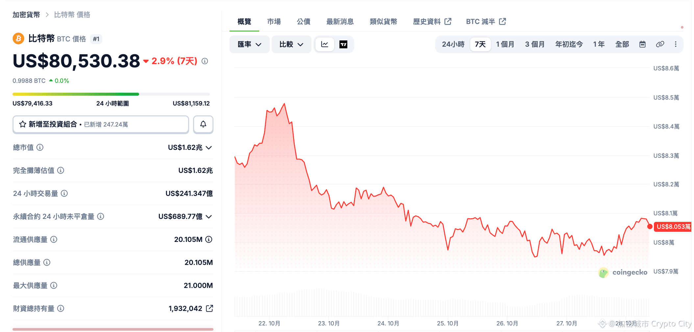Open info icon next to 24 小時交易量
Viewport: 694px width, 332px height.
[x=64, y=193]
